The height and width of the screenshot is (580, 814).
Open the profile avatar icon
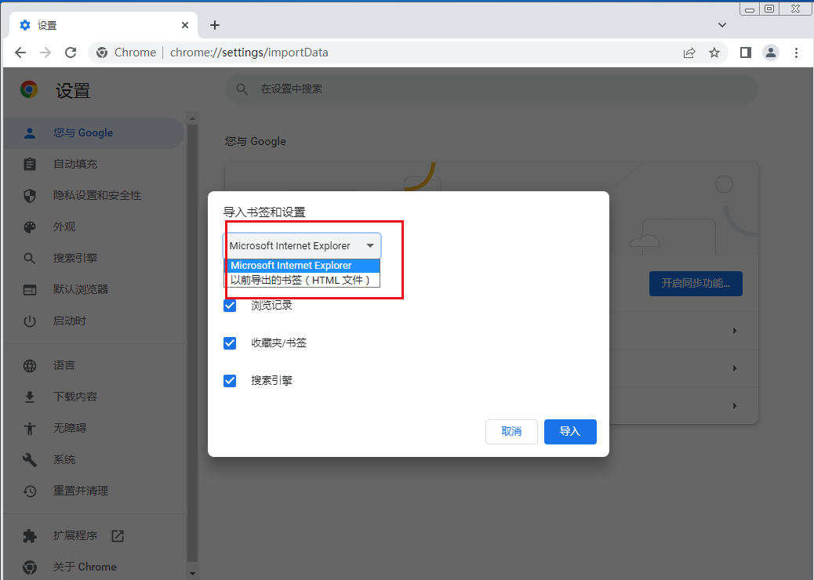click(x=771, y=53)
